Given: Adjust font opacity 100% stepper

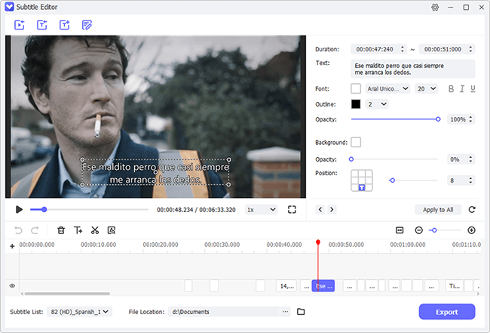Looking at the screenshot, I should point(470,119).
